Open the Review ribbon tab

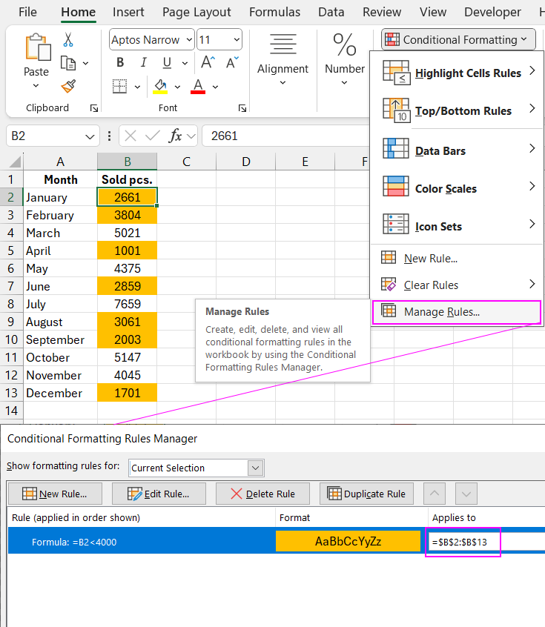click(382, 12)
